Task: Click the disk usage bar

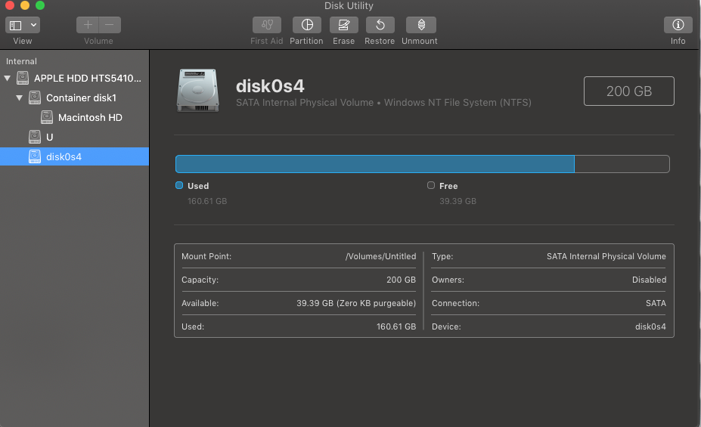Action: point(423,164)
